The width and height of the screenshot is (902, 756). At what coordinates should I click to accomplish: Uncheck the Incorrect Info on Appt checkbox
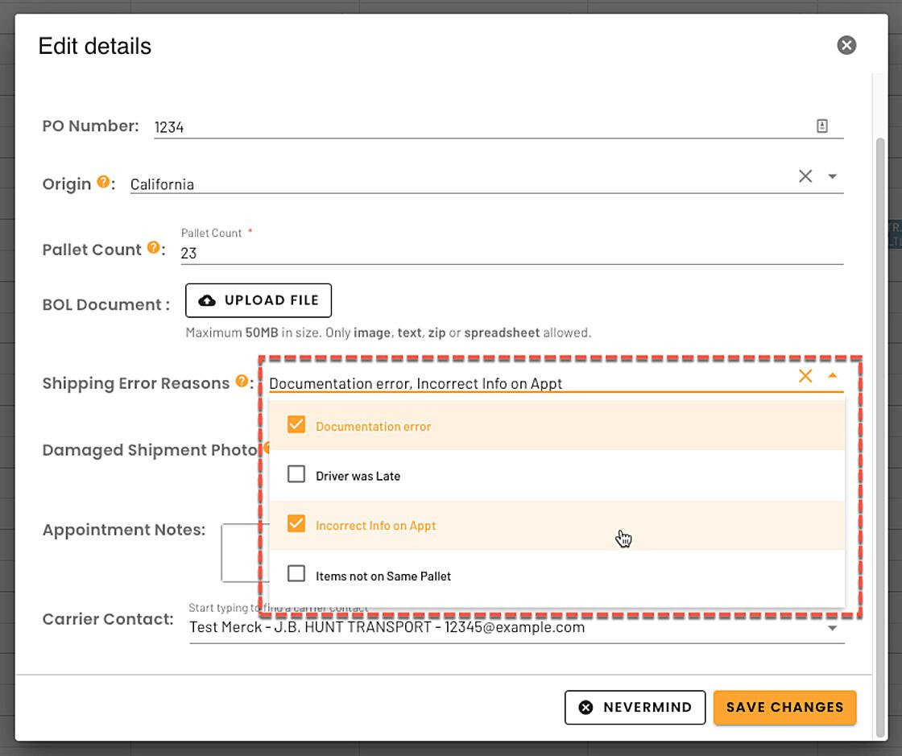(x=296, y=524)
